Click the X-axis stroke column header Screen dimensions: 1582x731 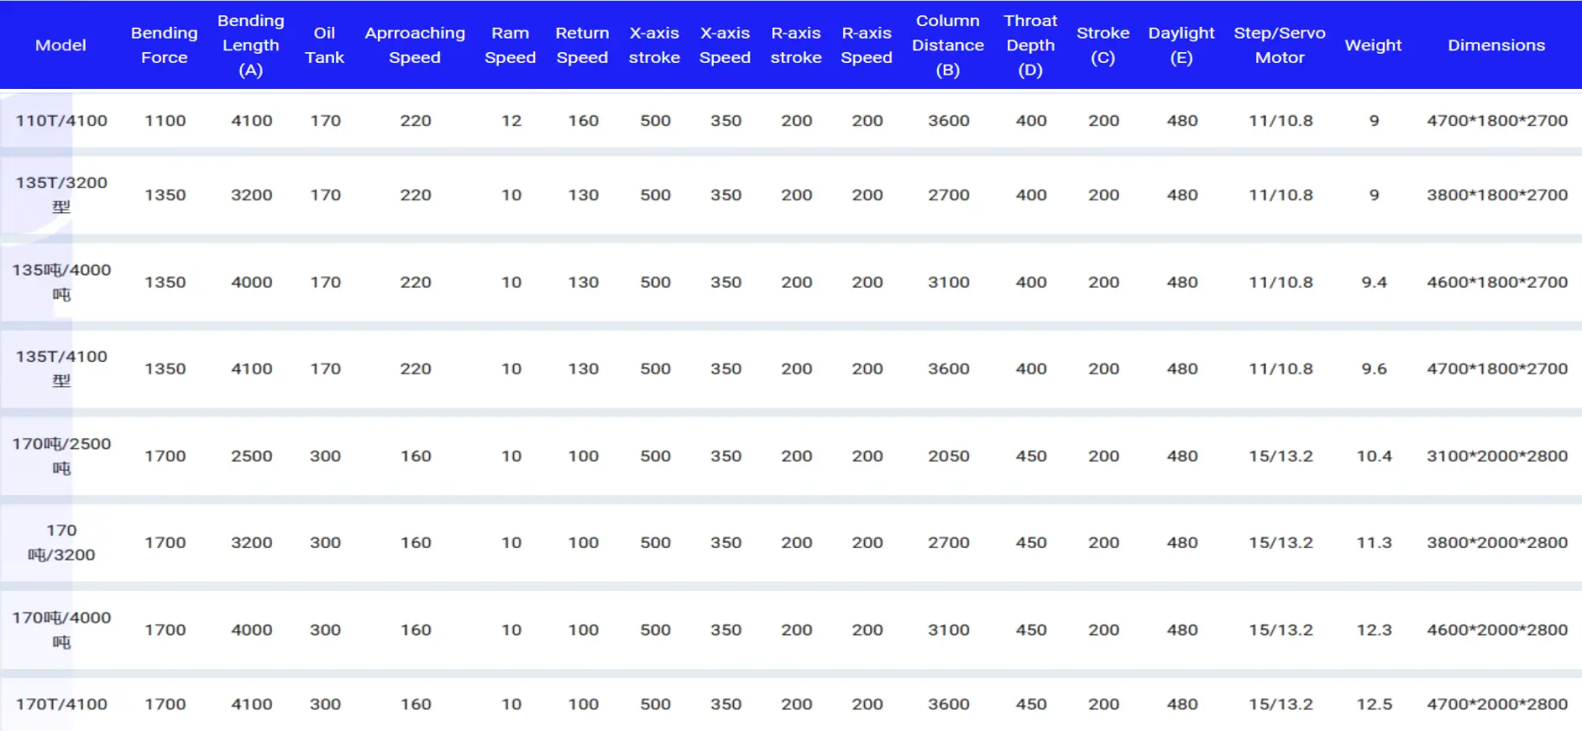point(654,45)
